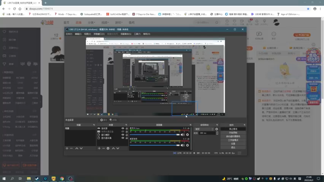Open Properties button in source toolbar
Viewport: 324px width, 182px height.
[104, 120]
